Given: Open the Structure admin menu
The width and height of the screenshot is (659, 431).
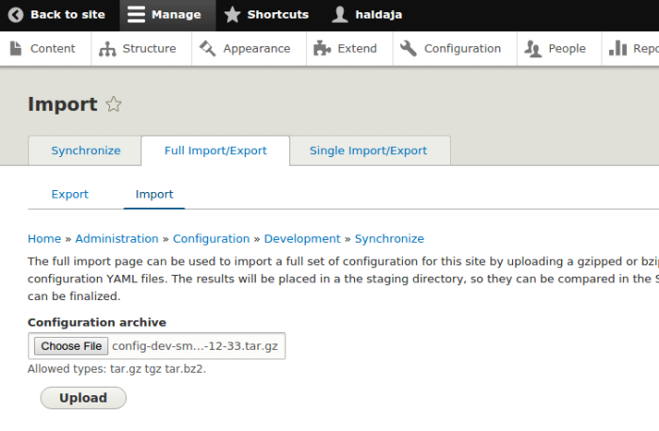Looking at the screenshot, I should coord(138,49).
